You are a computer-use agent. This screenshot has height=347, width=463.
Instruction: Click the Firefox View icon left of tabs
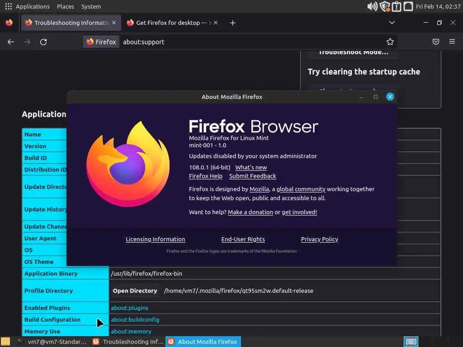9,23
